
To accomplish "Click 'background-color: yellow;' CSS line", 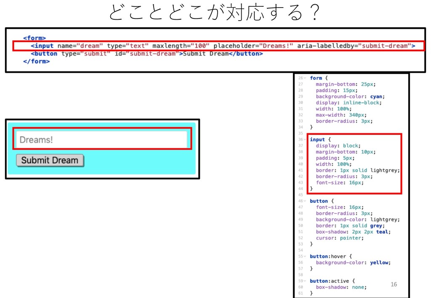I will pyautogui.click(x=353, y=263).
